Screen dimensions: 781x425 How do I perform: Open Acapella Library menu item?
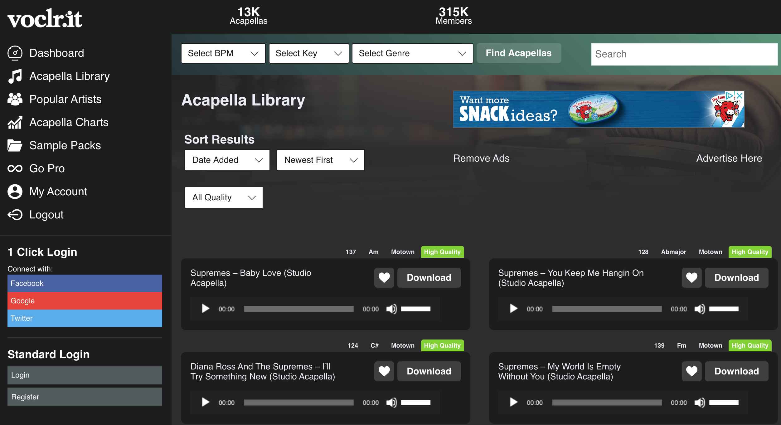[70, 76]
